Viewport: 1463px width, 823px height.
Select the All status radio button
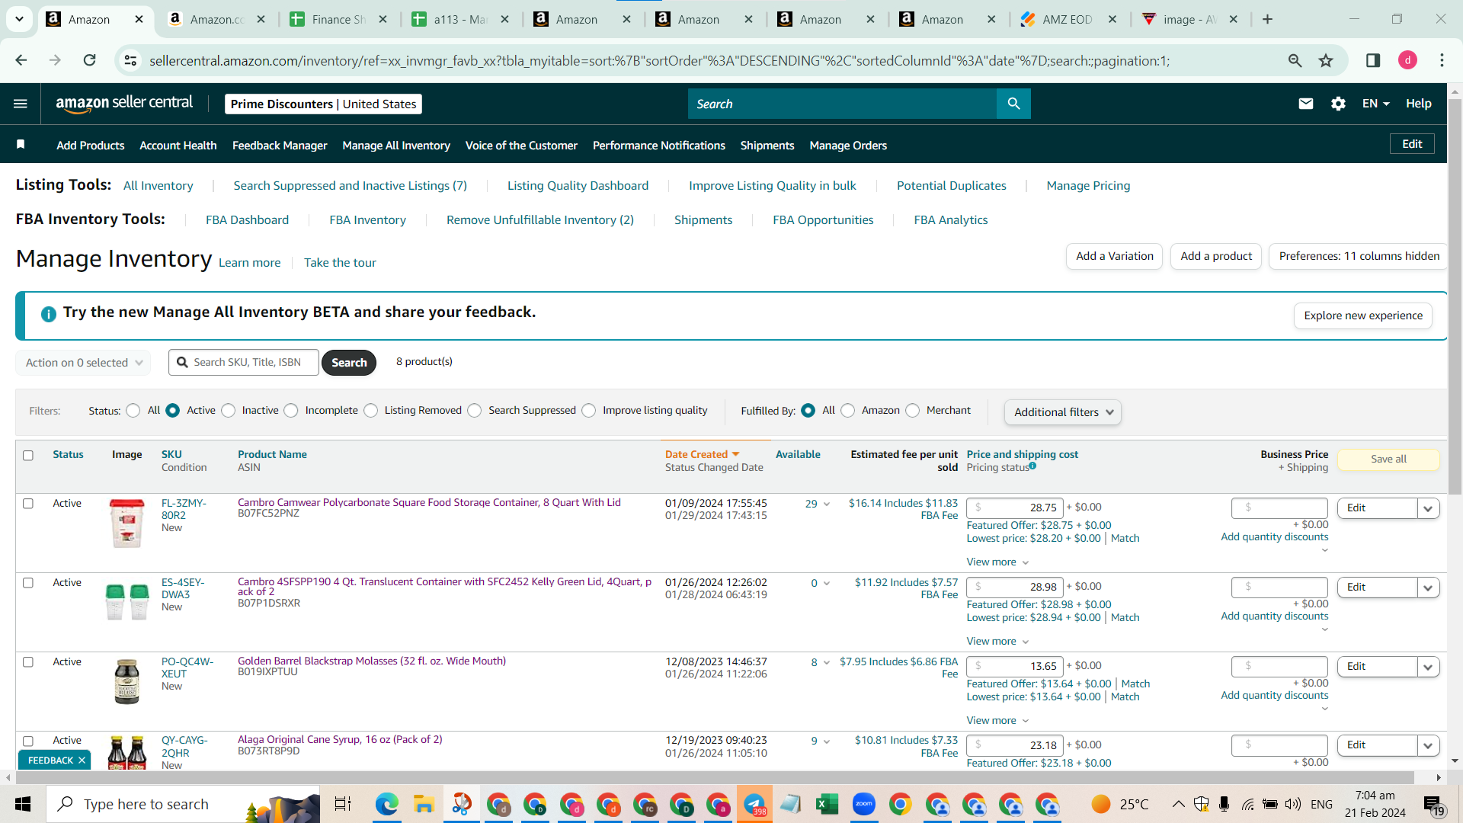[x=133, y=411]
